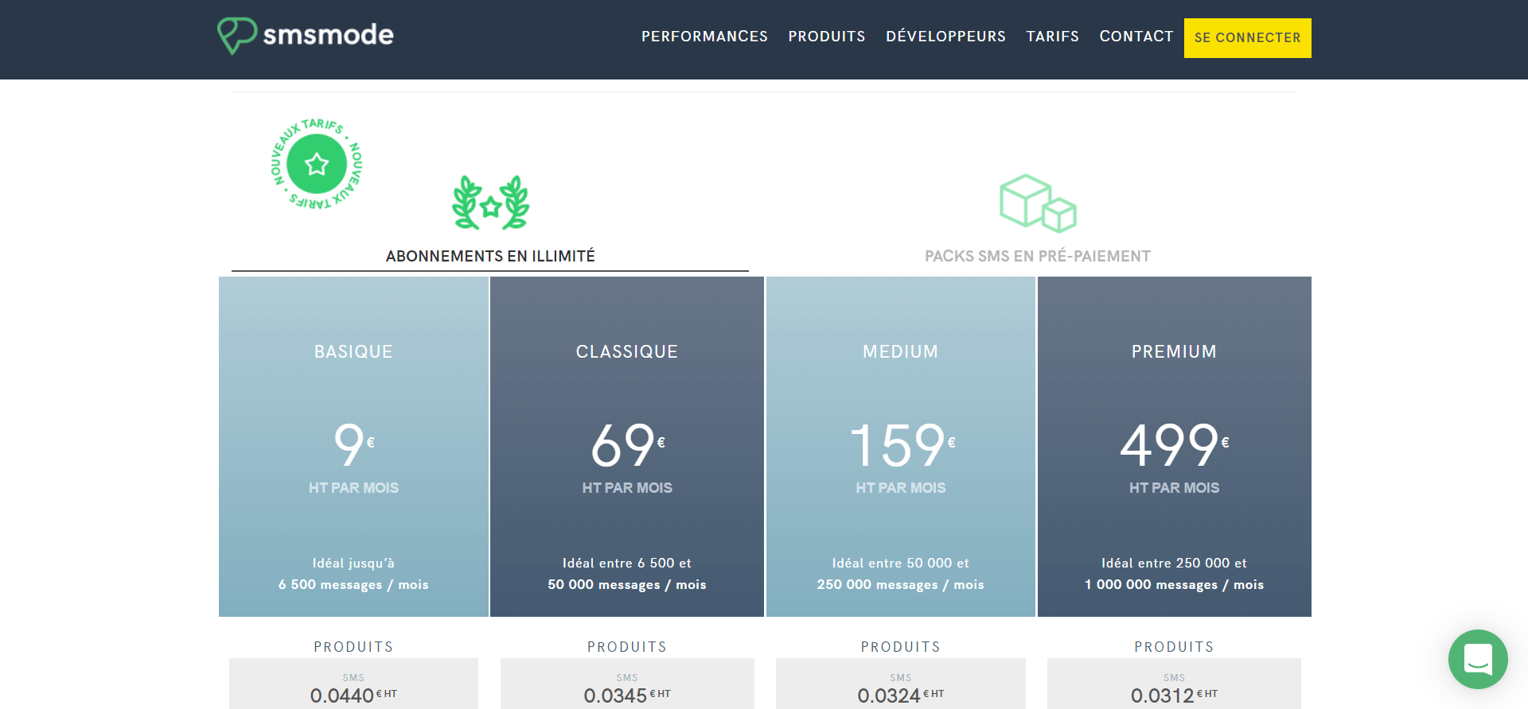Open the Contact page
The height and width of the screenshot is (709, 1528).
(x=1136, y=37)
